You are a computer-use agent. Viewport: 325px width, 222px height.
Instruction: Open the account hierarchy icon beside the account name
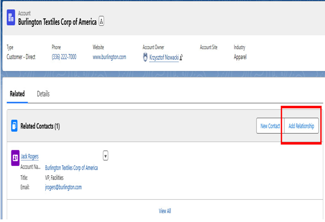tap(101, 21)
